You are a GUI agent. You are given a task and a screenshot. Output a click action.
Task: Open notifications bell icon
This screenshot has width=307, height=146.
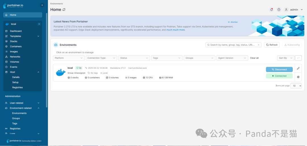click(x=271, y=10)
